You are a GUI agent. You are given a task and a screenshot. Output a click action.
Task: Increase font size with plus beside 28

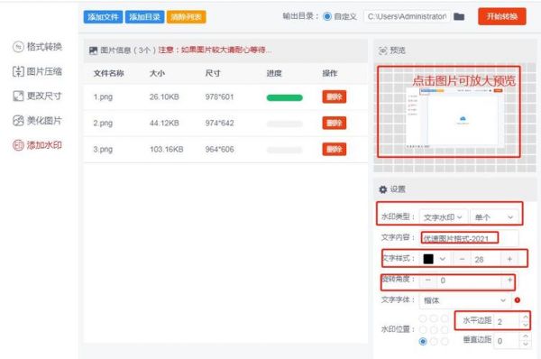point(509,259)
